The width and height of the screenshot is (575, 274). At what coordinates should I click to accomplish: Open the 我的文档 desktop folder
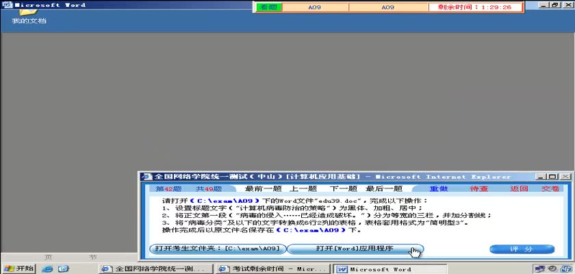(29, 17)
